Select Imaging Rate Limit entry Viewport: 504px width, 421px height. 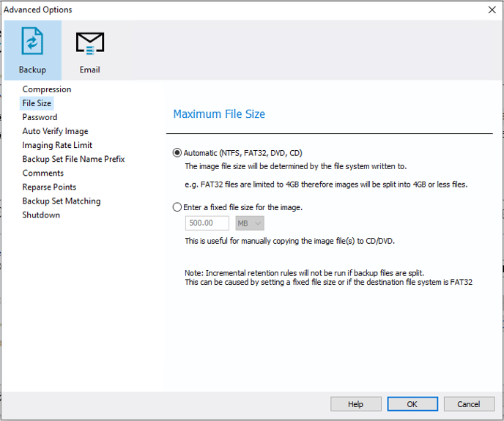(x=57, y=145)
